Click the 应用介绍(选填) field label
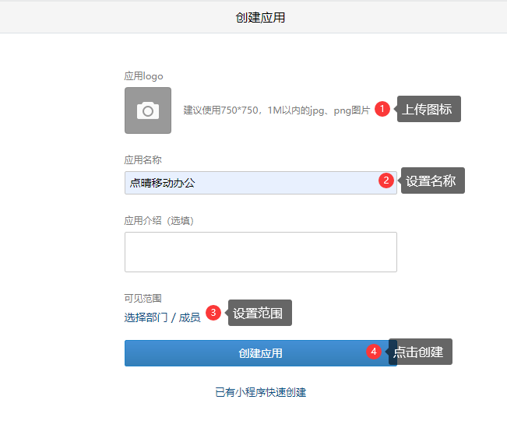The height and width of the screenshot is (424, 507). click(x=159, y=220)
